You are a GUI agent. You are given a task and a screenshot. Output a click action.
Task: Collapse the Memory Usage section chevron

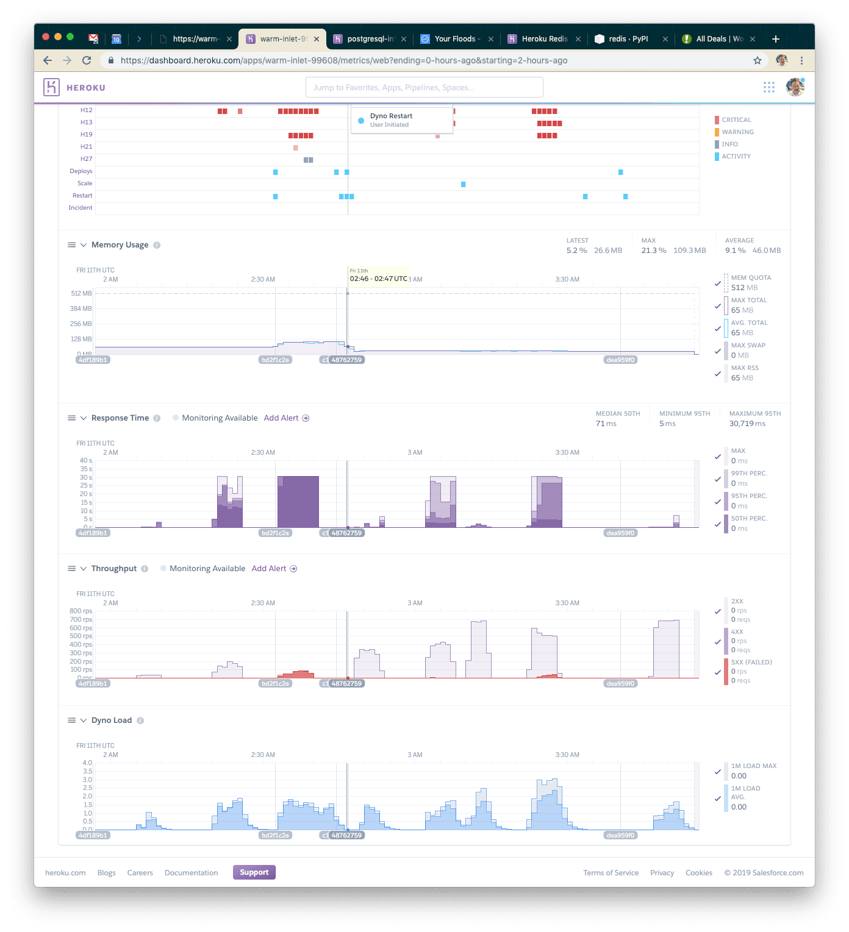point(84,245)
